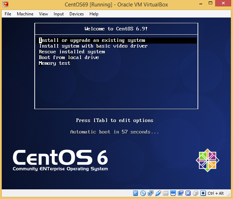The image size is (233, 199).
Task: Click the CPU virtualization chip status icon
Action: 188,193
